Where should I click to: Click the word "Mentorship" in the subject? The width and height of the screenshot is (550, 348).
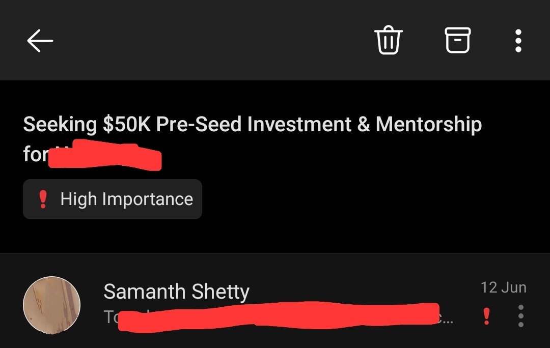[x=428, y=125]
